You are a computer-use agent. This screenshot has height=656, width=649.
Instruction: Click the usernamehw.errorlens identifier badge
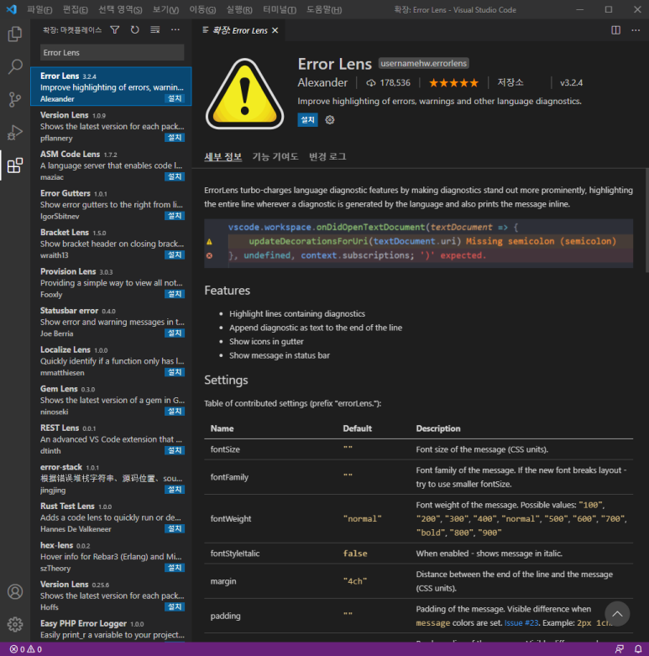pyautogui.click(x=424, y=63)
